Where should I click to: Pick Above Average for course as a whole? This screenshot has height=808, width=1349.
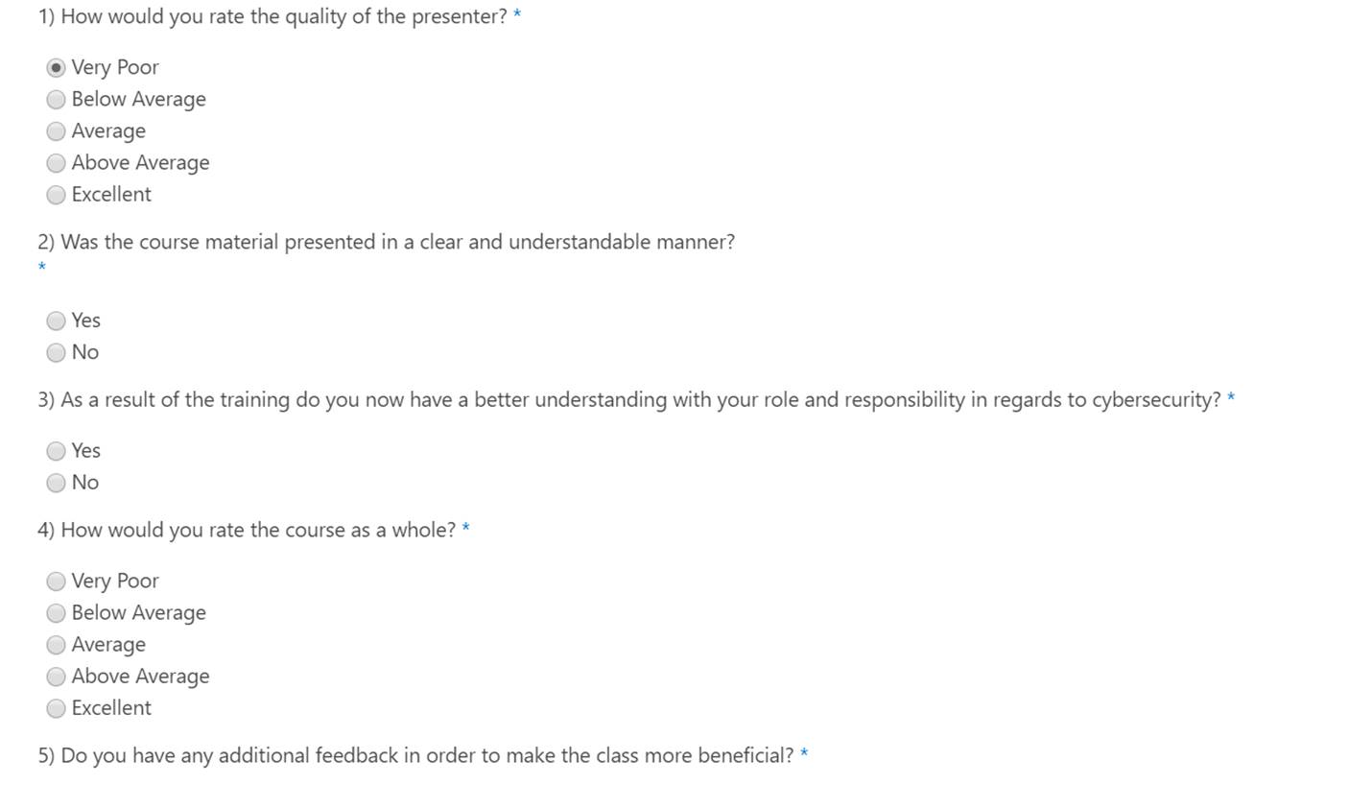(56, 676)
